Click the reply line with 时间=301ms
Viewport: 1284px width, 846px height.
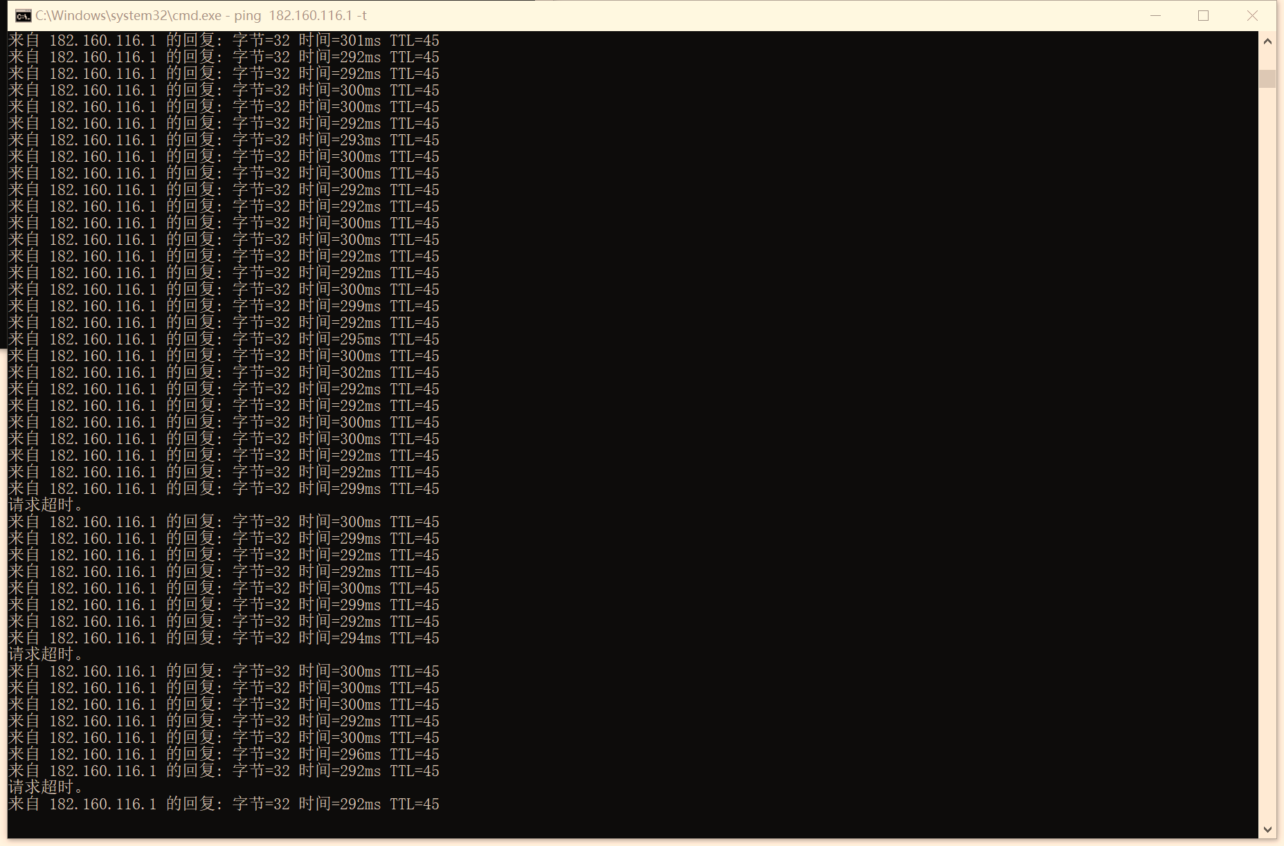[x=224, y=40]
